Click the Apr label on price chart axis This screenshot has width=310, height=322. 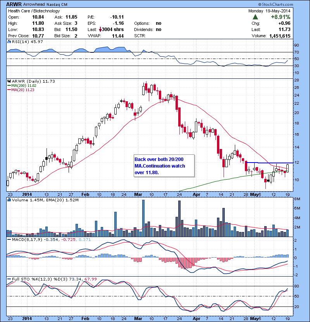(196, 194)
